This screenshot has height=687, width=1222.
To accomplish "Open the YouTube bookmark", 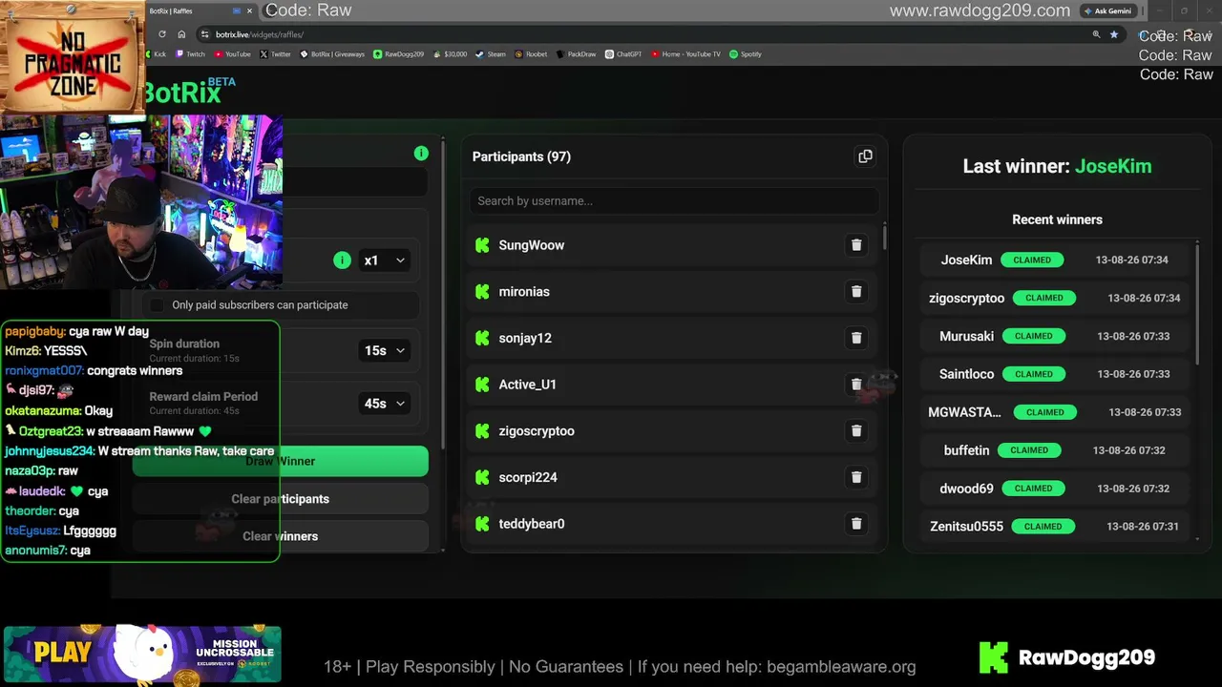I will point(233,54).
